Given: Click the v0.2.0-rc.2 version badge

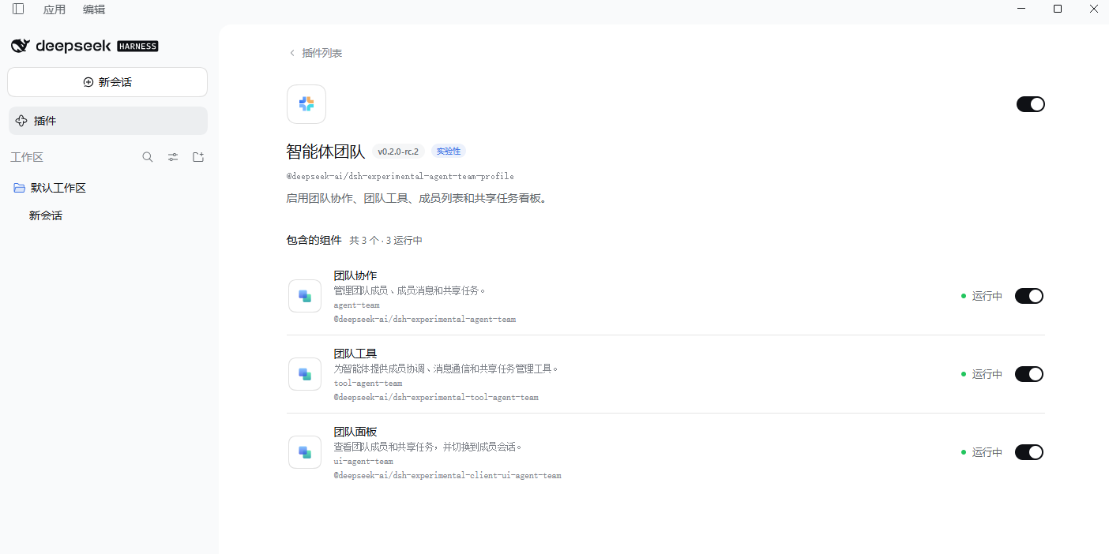Looking at the screenshot, I should pos(398,152).
